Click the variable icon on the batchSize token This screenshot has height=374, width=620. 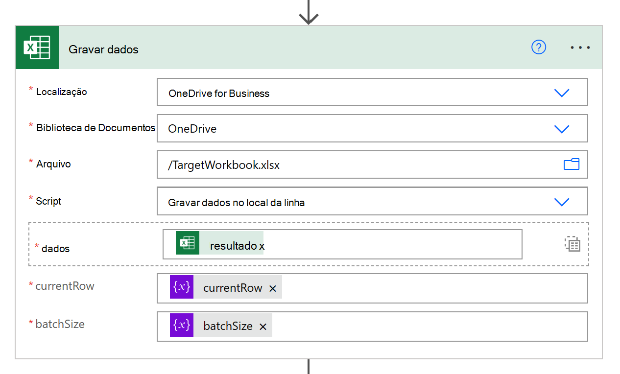[182, 326]
